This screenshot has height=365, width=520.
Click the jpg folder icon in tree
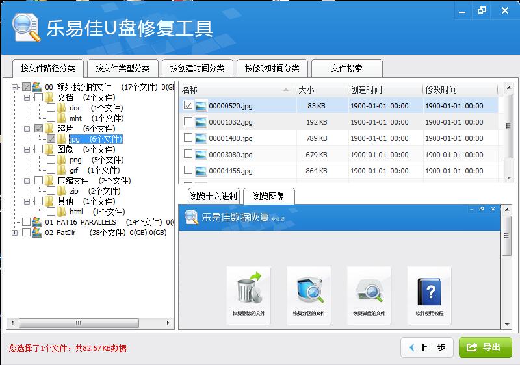click(x=62, y=139)
